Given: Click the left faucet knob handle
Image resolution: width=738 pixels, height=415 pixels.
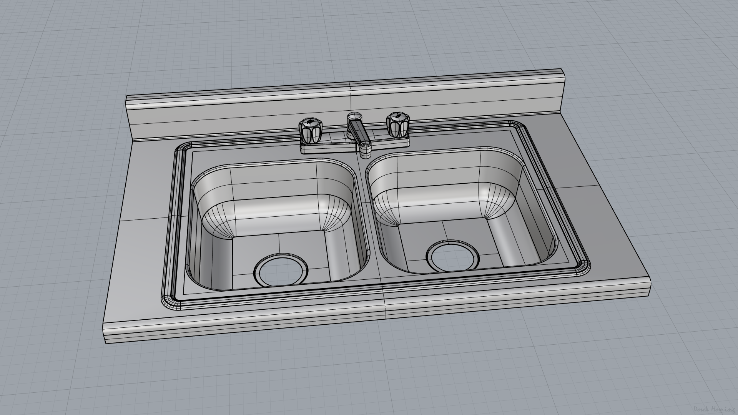Looking at the screenshot, I should (310, 130).
